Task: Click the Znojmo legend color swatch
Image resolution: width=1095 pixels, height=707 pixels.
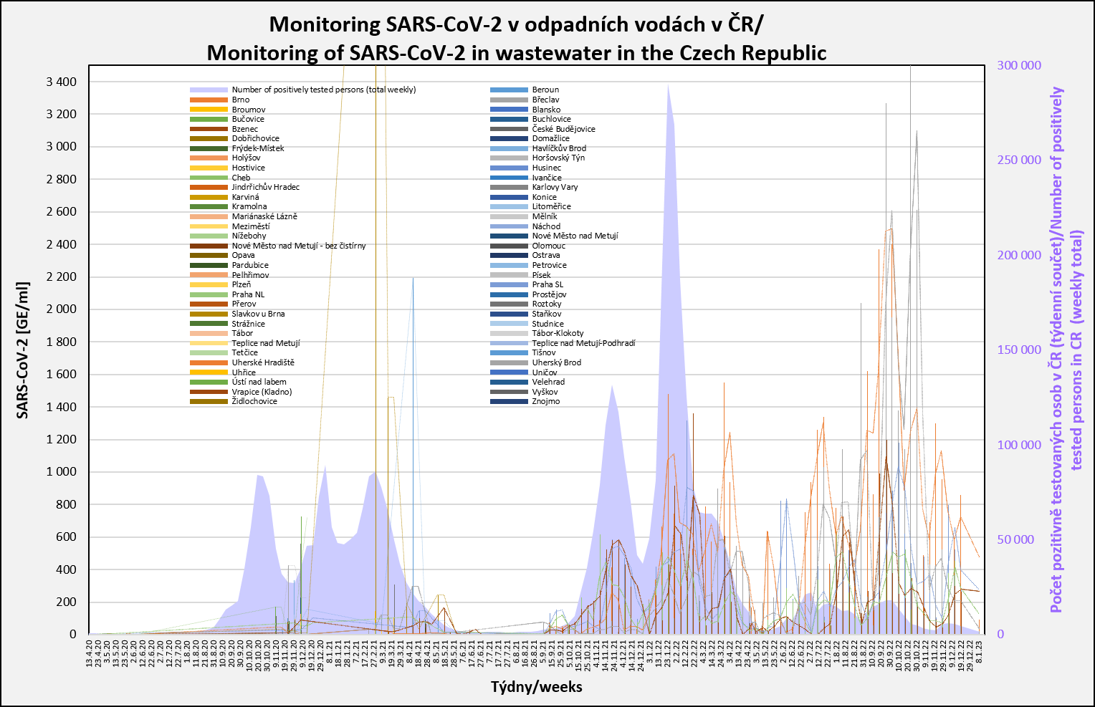Action: (x=509, y=401)
